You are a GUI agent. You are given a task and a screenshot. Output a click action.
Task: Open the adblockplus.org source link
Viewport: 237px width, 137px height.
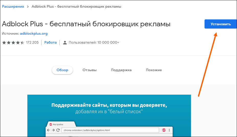click(34, 33)
